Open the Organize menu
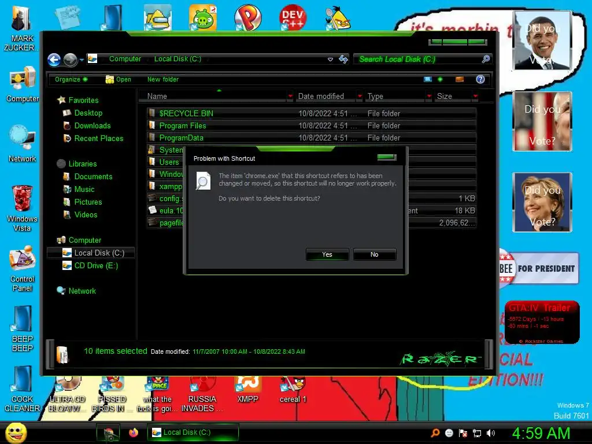Viewport: 592px width, 444px height. 71,79
